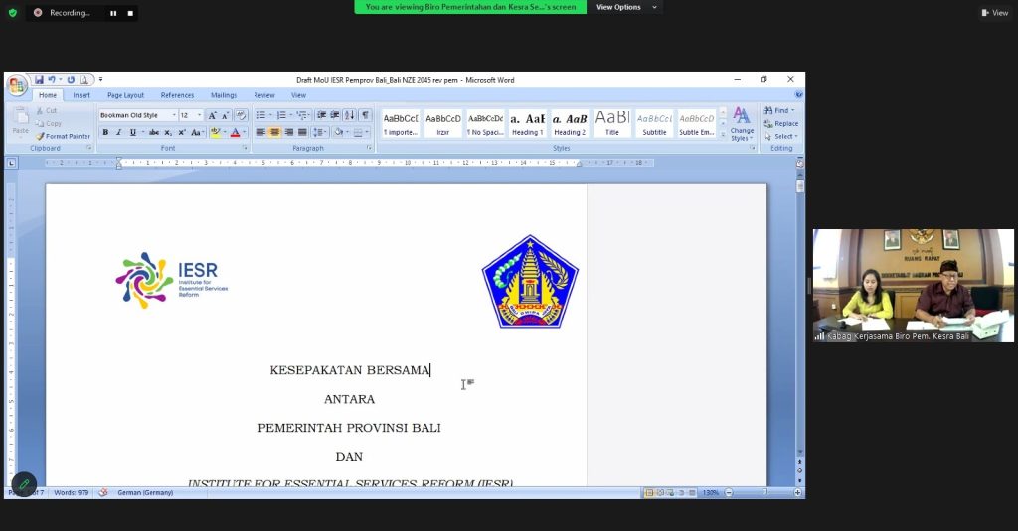1018x531 pixels.
Task: Apply subscript formatting
Action: [x=167, y=132]
